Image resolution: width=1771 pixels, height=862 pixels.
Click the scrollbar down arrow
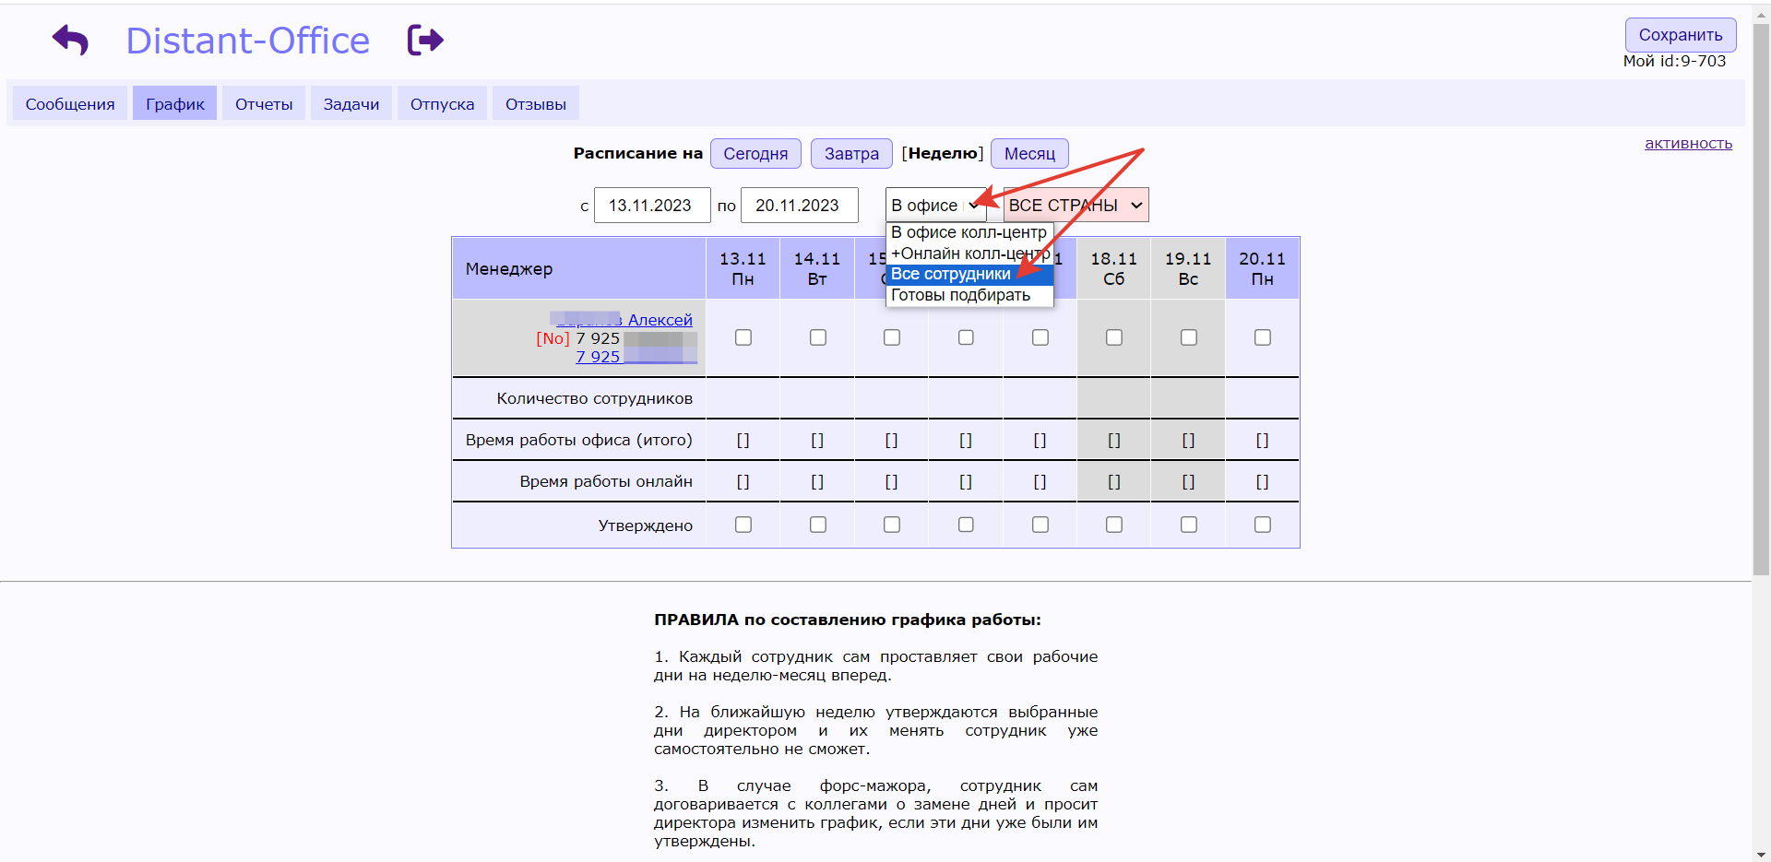click(x=1761, y=854)
